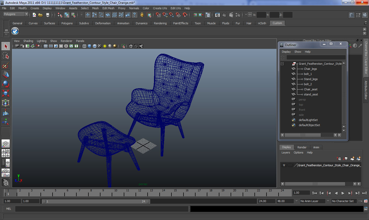Switch to the Rendering shelf tab
The width and height of the screenshot is (369, 220).
(160, 23)
